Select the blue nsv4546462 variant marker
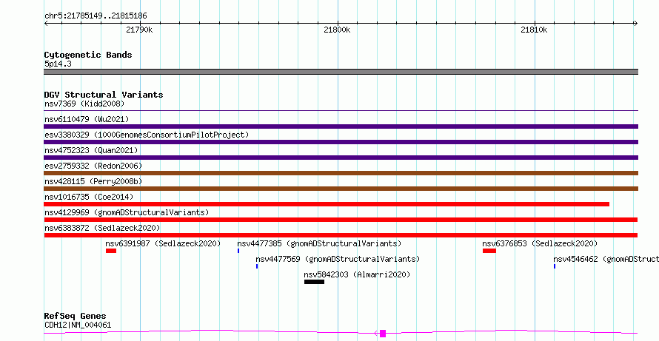 555,266
